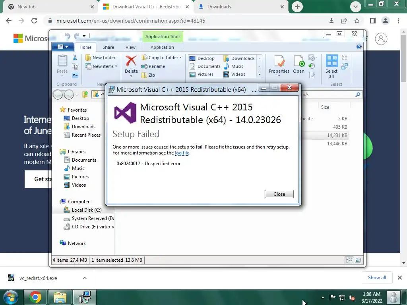The width and height of the screenshot is (407, 305).
Task: Reload the Chrome page
Action: (34, 21)
